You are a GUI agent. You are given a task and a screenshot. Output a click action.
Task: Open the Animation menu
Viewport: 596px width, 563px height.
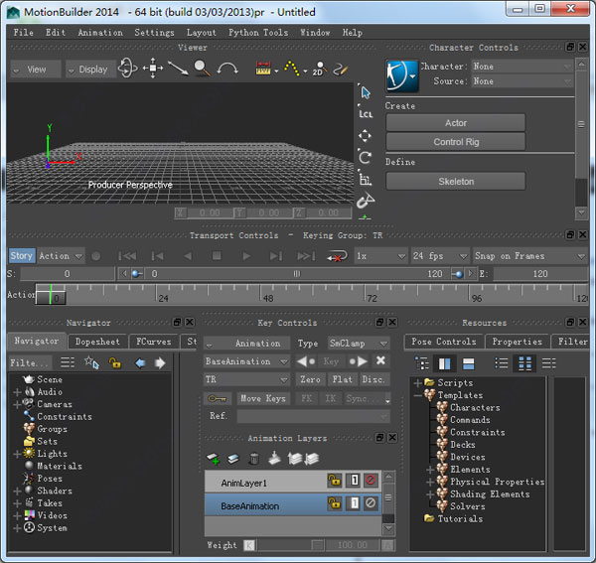100,33
